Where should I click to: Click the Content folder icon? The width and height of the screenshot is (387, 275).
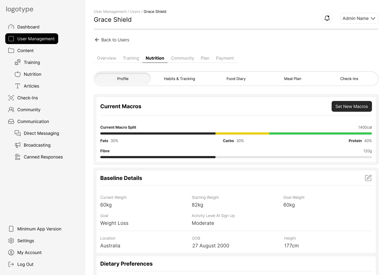11,50
